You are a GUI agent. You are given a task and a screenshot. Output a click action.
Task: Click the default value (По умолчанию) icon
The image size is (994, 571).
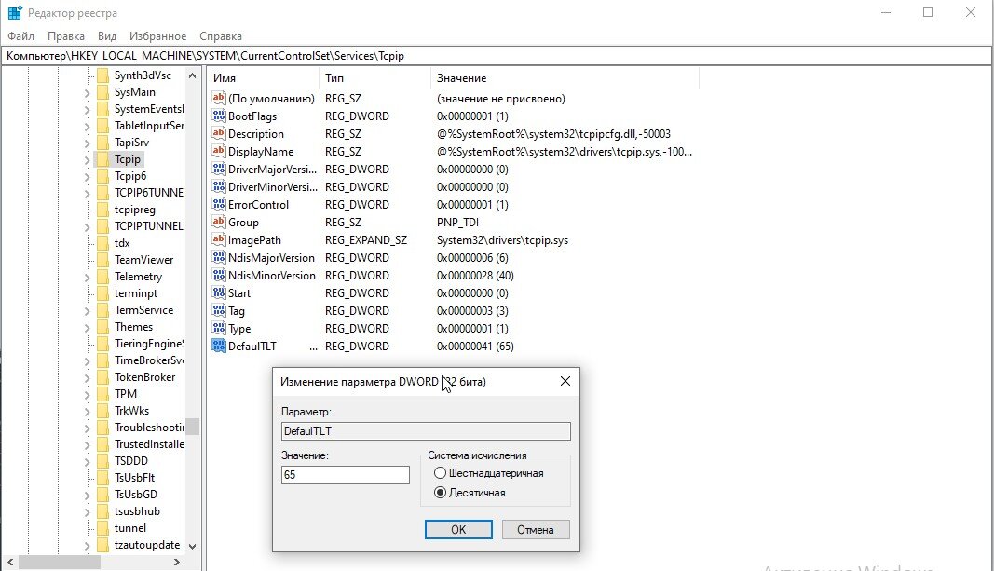pos(219,98)
